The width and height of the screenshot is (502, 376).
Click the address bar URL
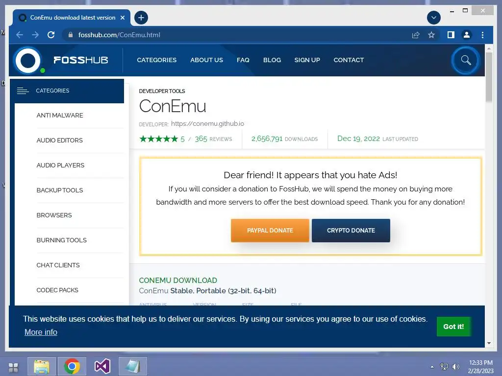coord(120,35)
